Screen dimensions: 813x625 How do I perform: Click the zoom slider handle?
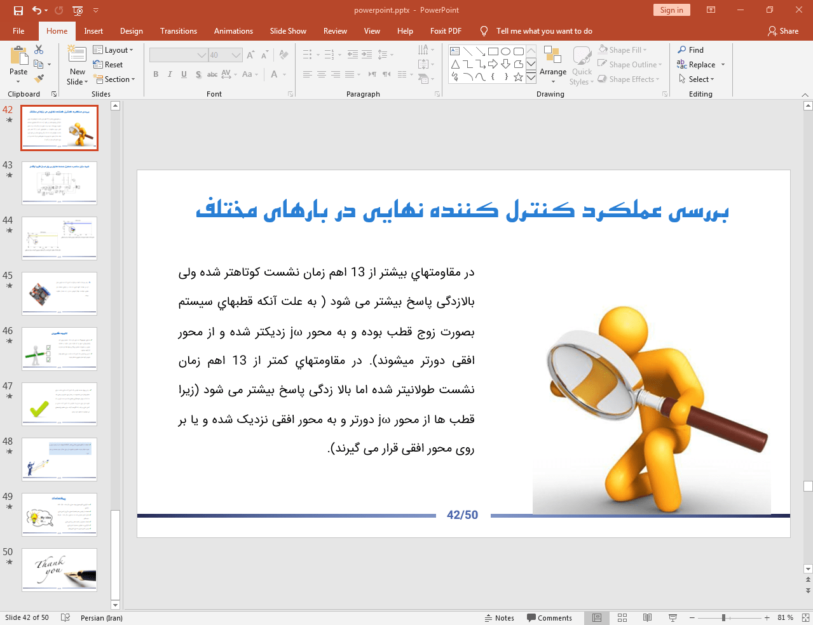click(723, 617)
